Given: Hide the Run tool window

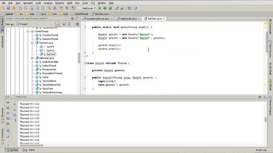Looking at the screenshot, I should tap(265, 97).
